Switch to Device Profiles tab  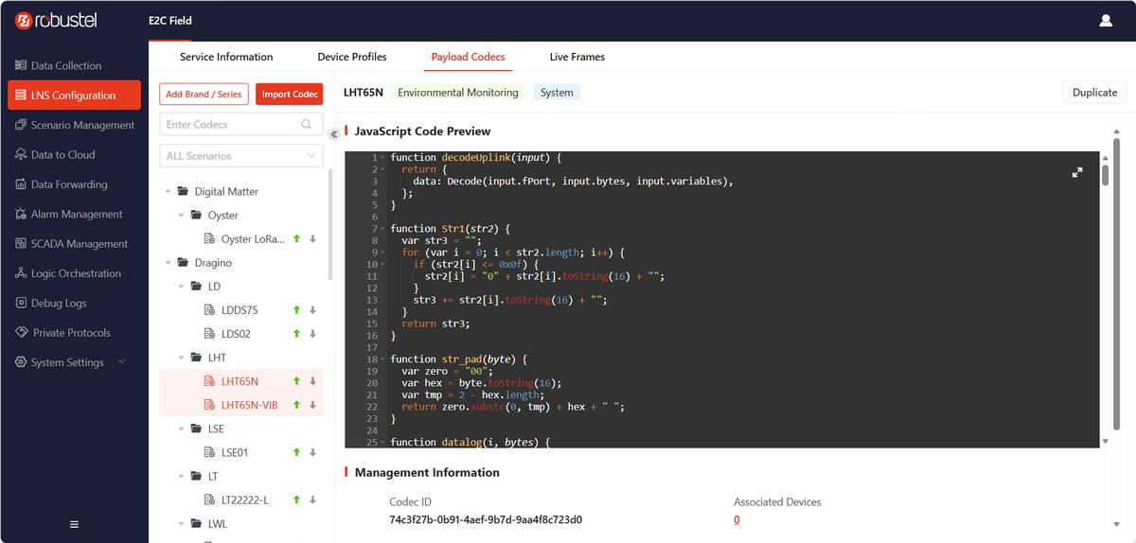(x=352, y=57)
